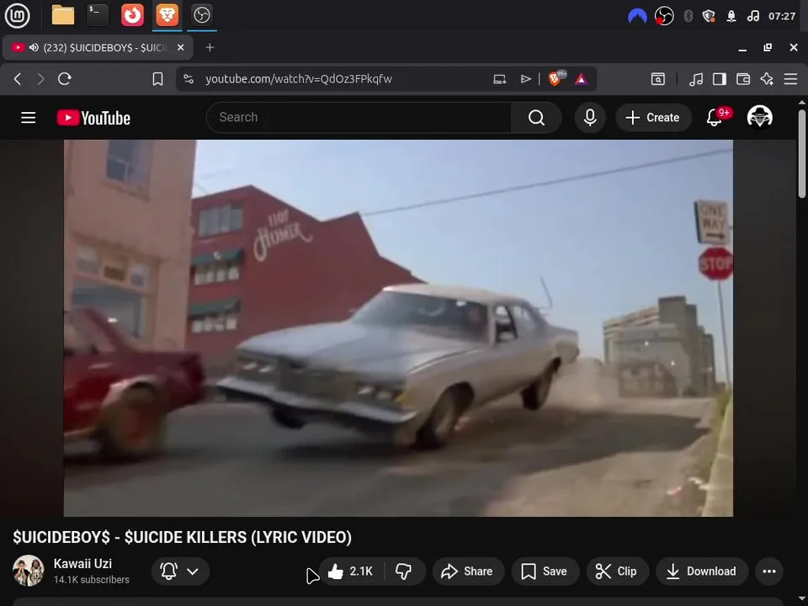This screenshot has width=808, height=606.
Task: Open notifications bell in the system tray
Action: point(731,16)
